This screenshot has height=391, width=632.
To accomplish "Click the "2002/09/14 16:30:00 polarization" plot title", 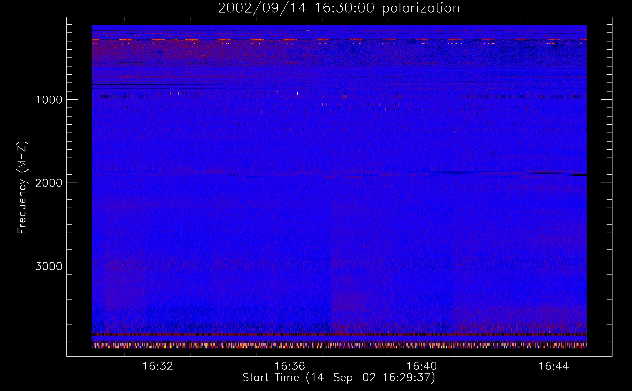I will (x=339, y=8).
